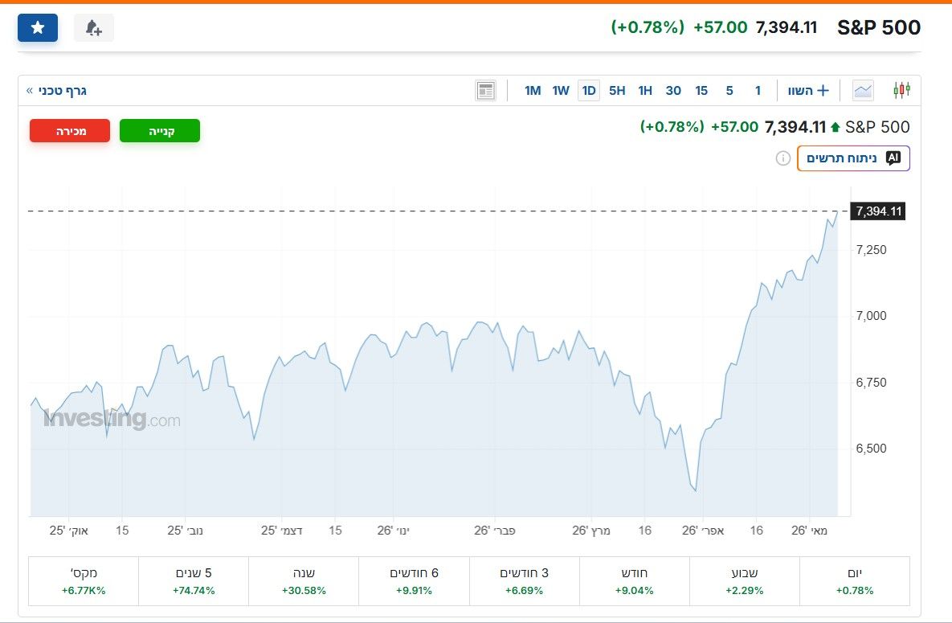Viewport: 952px width, 623px height.
Task: Click the 6,500 axis value
Action: [x=871, y=448]
